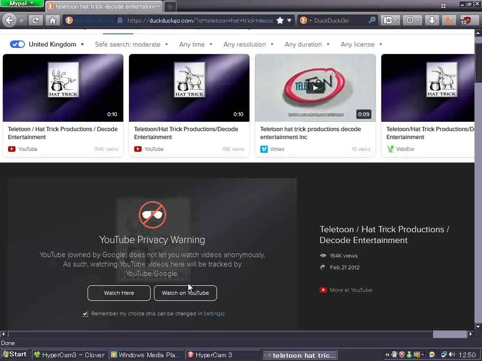
Task: Click the DuckDuckGo site identity icon in address bar
Action: tap(69, 20)
